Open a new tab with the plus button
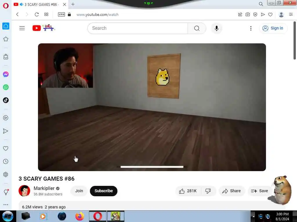Viewport: 297px width, 222px height. tap(73, 4)
